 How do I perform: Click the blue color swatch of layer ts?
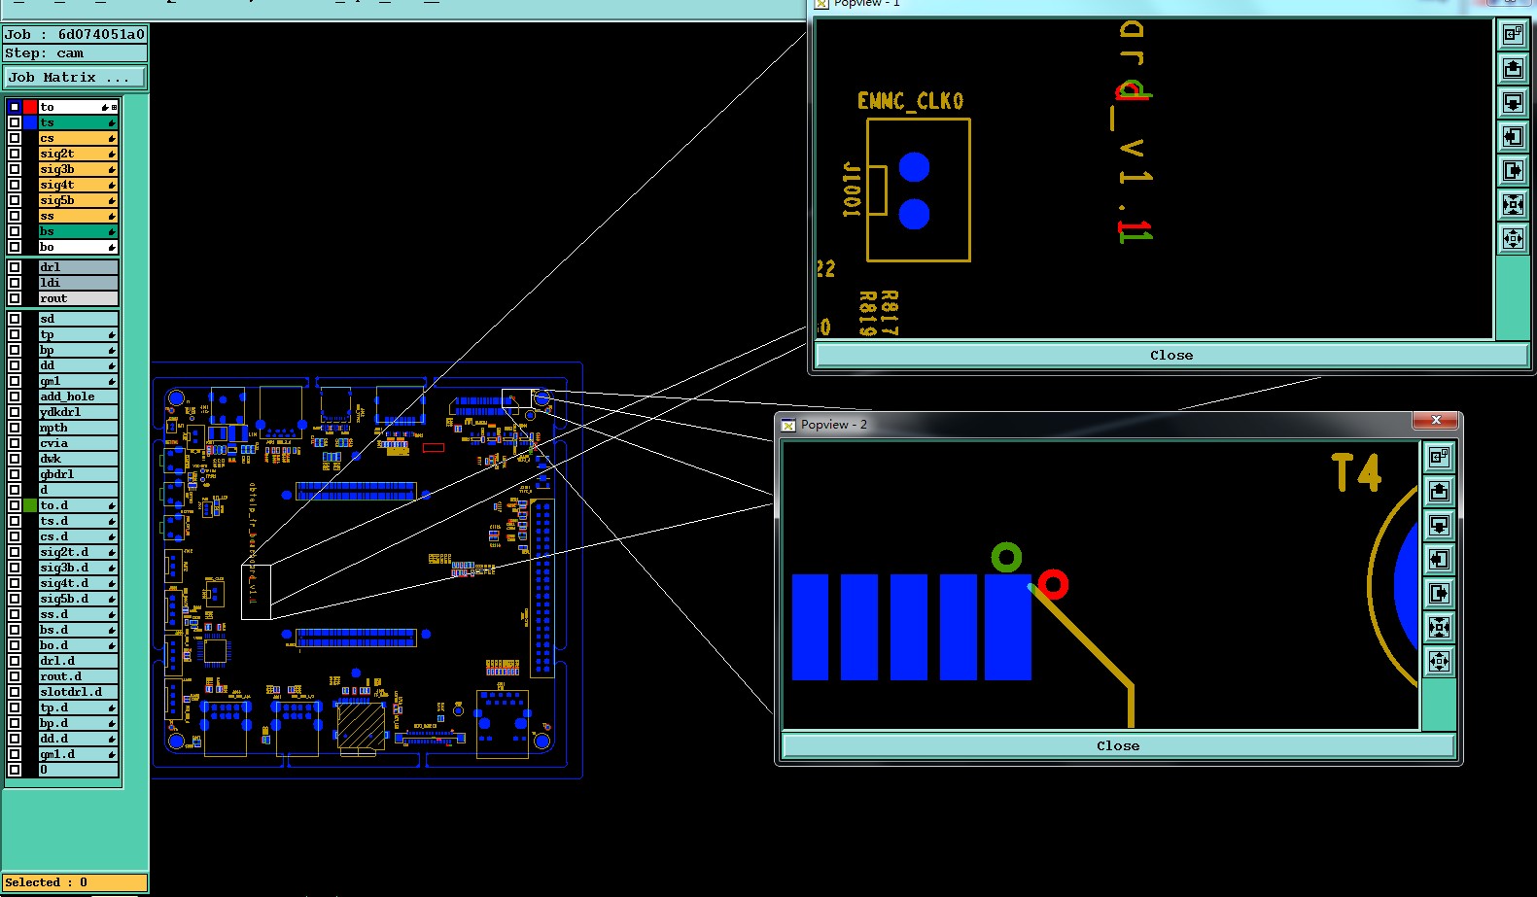coord(30,122)
